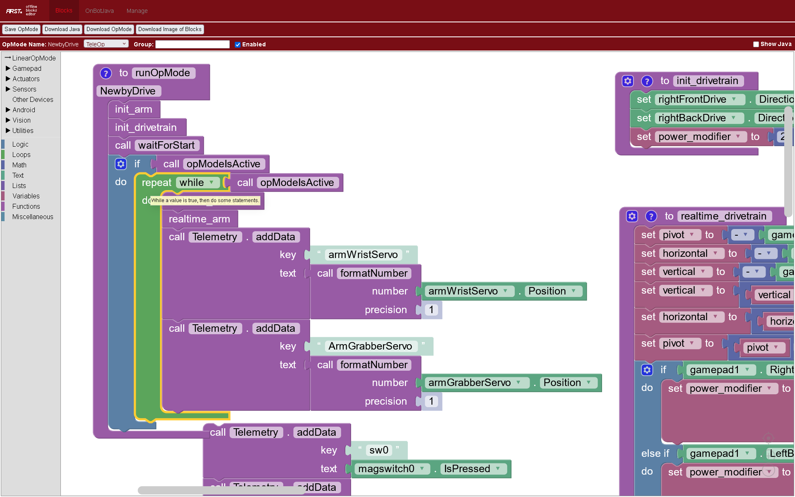Toggle the Enabled checkbox
Screen dimensions: 795x497
point(238,45)
